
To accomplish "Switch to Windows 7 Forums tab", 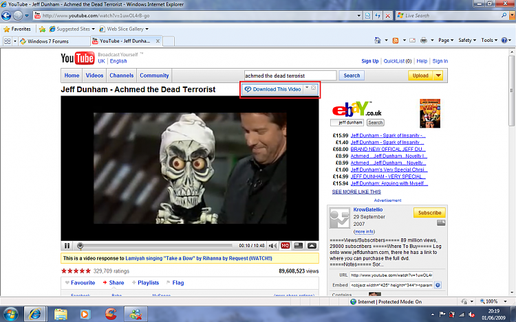I will click(54, 41).
